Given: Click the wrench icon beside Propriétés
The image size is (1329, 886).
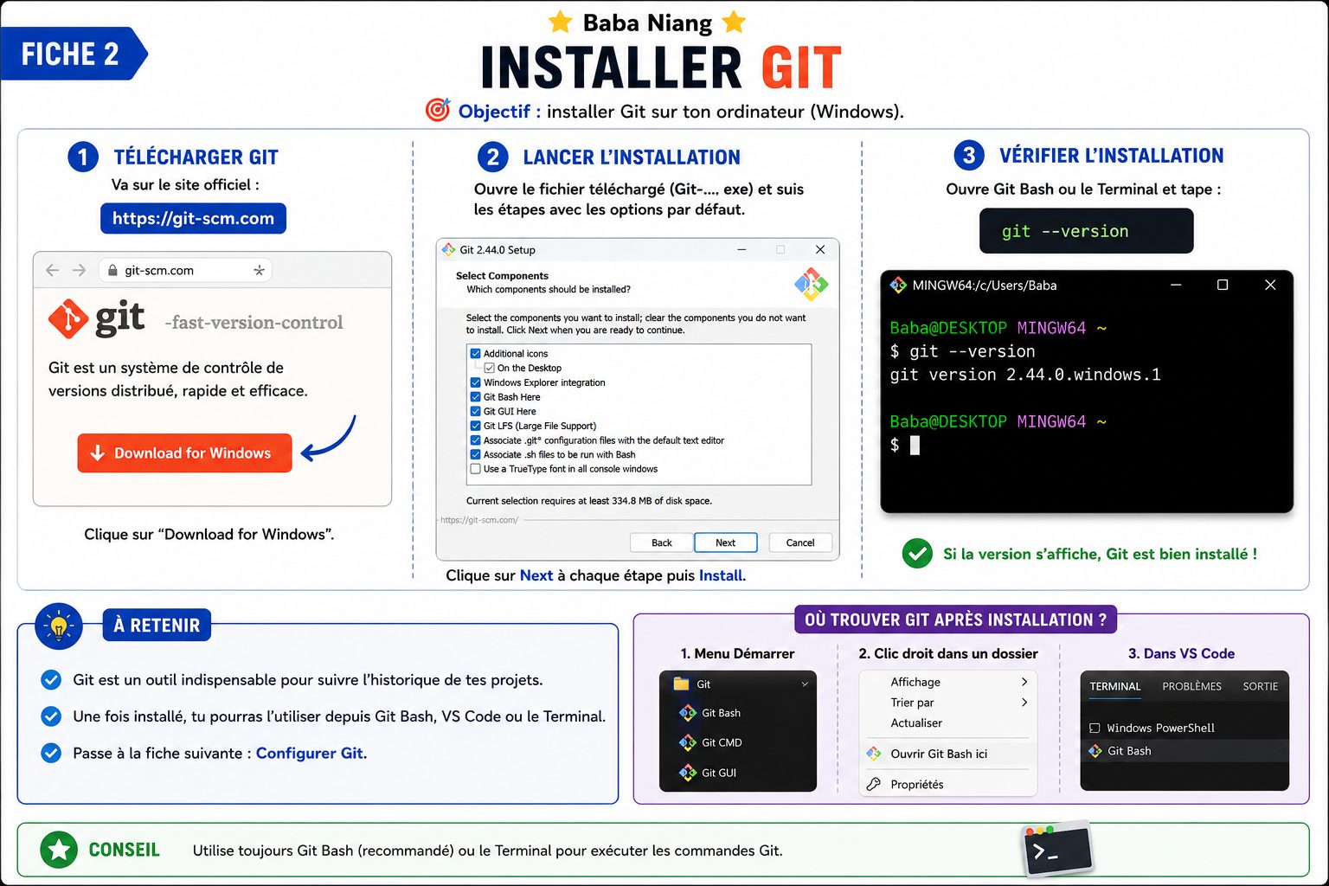Looking at the screenshot, I should point(874,784).
